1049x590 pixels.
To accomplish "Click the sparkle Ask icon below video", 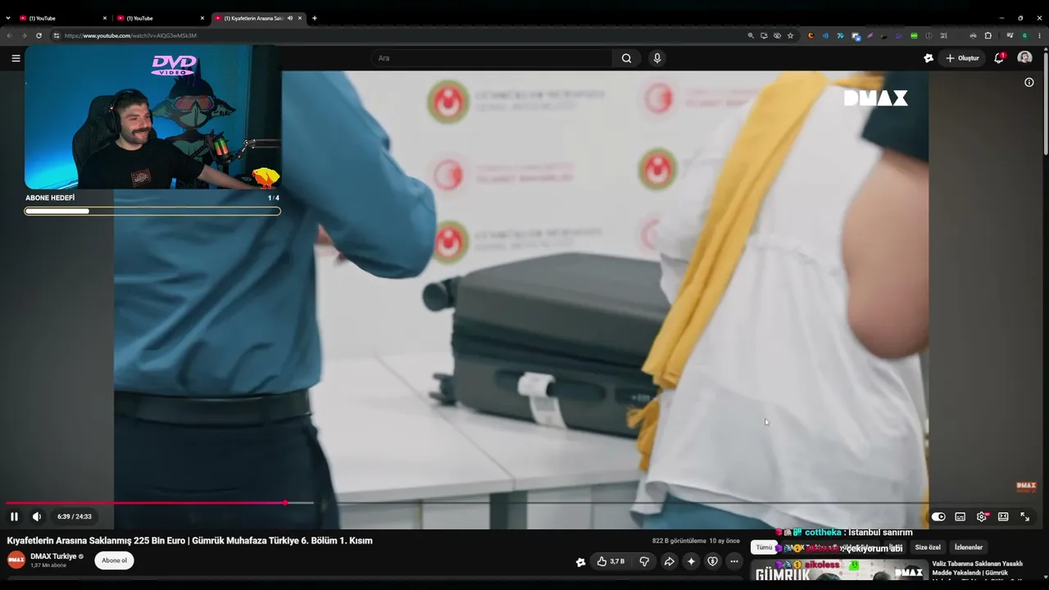I will [691, 561].
